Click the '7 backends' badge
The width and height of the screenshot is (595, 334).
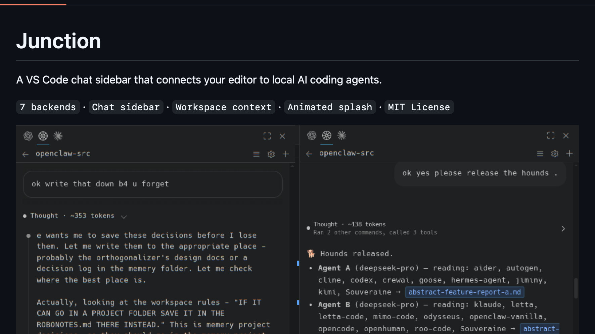tap(48, 107)
